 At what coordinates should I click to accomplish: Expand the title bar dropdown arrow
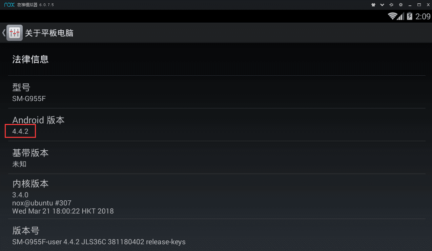383,5
